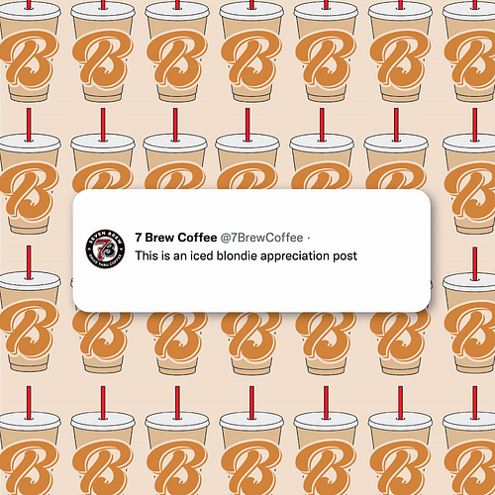Click the dot separator after @7BrewCoffee
The width and height of the screenshot is (495, 495).
(309, 238)
